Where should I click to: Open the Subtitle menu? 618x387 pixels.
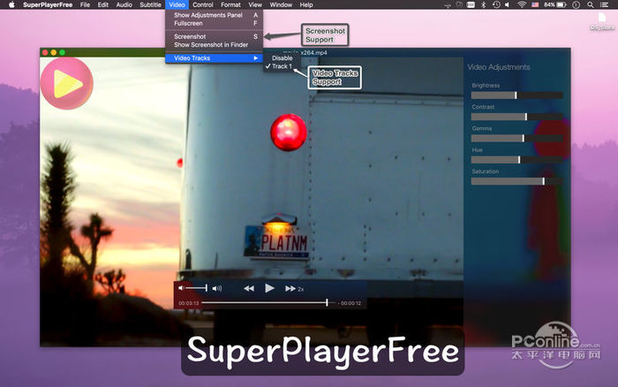pyautogui.click(x=151, y=4)
